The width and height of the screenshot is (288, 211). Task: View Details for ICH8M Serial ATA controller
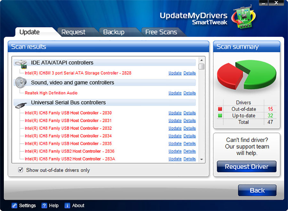coord(189,73)
